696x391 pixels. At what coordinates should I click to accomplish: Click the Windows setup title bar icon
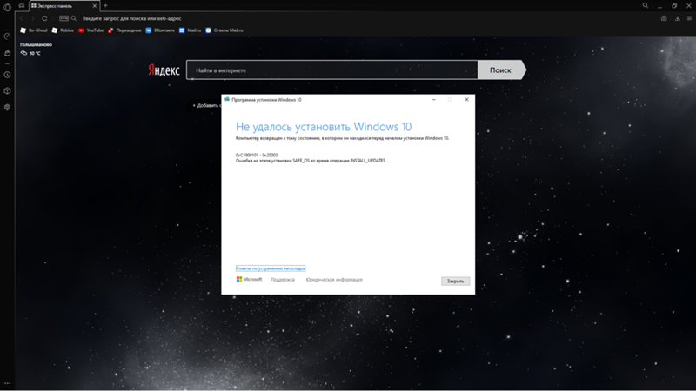[227, 99]
